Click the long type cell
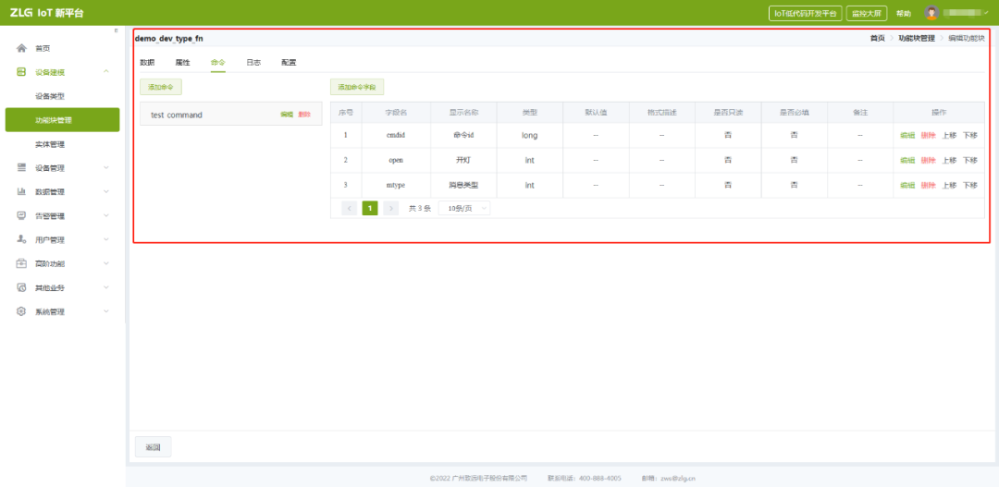 click(x=529, y=135)
